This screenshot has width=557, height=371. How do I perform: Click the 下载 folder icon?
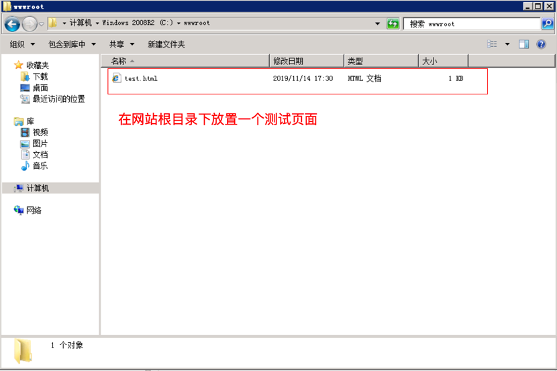pyautogui.click(x=25, y=76)
